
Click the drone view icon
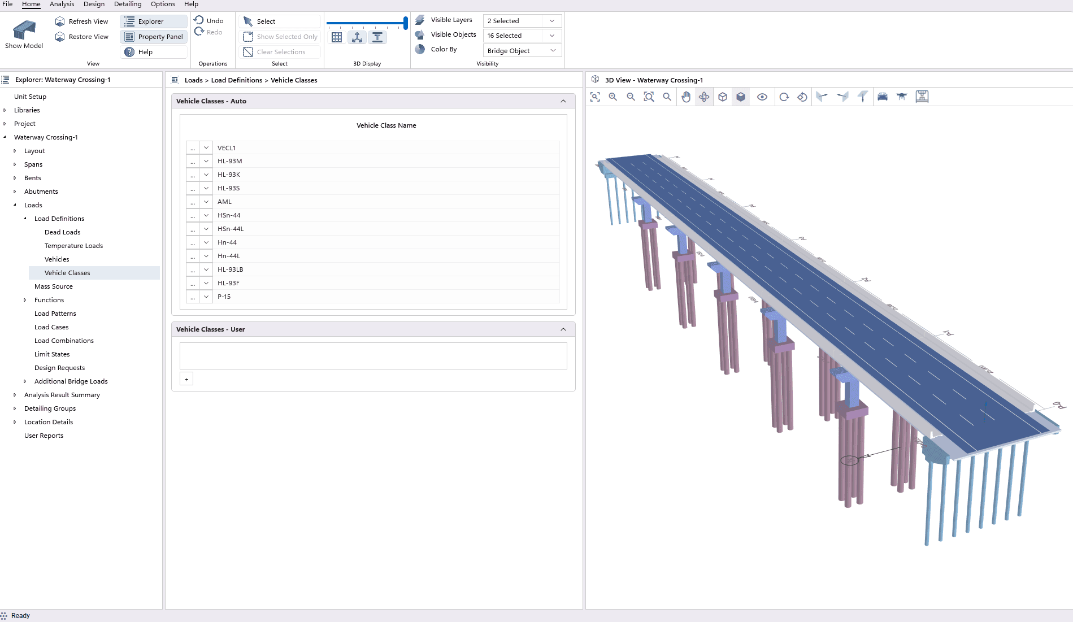tap(902, 97)
